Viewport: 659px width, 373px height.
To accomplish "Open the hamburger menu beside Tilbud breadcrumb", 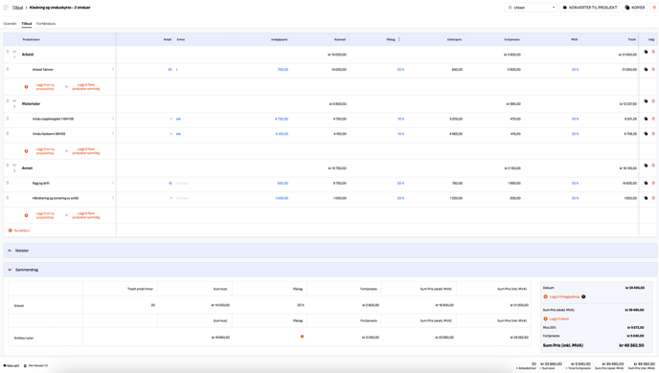I will 6,8.
